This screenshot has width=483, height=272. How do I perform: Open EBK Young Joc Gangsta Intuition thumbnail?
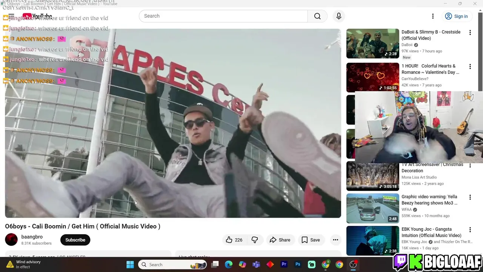pos(372,241)
